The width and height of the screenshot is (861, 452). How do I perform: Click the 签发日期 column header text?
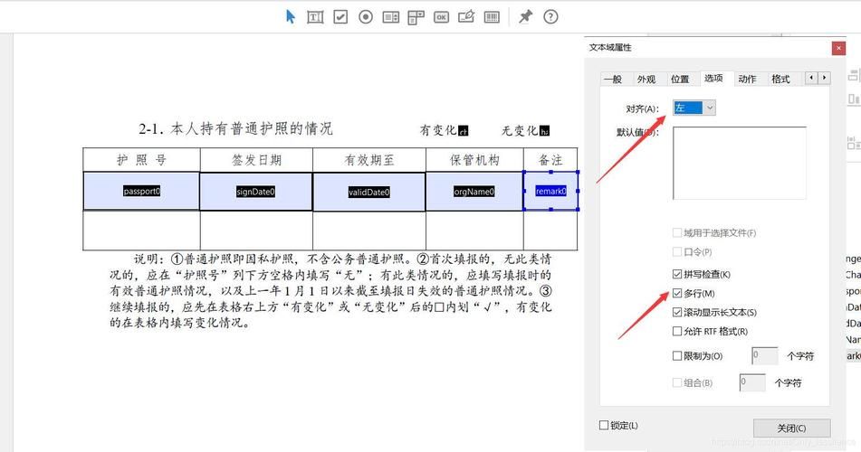tap(256, 160)
